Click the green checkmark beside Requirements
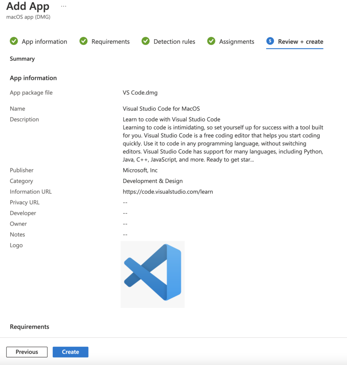347x365 pixels. click(x=83, y=41)
